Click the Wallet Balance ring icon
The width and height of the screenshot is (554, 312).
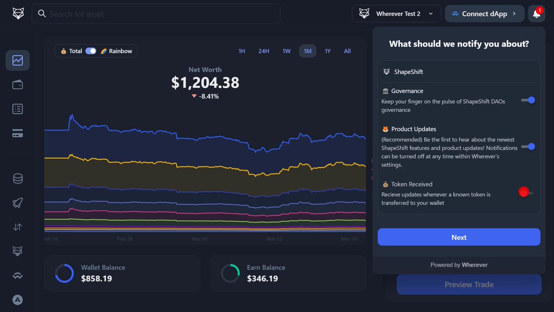pos(64,273)
